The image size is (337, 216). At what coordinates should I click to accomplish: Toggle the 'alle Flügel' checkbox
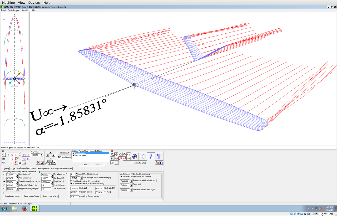(x=46, y=164)
